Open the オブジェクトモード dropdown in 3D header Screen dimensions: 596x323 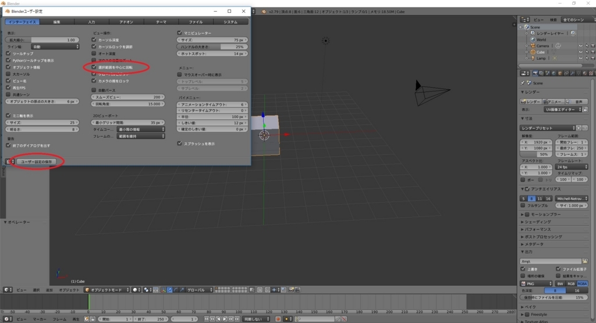tap(107, 290)
